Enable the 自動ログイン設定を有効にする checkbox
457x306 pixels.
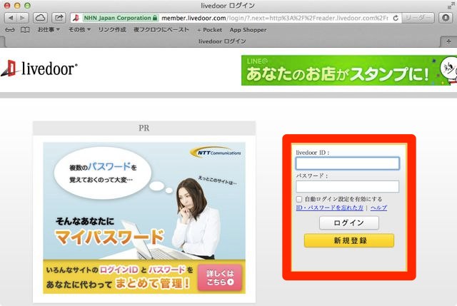[x=299, y=199]
